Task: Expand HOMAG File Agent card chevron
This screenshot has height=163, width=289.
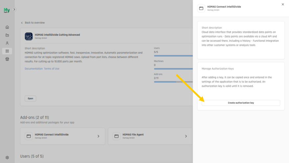Action: [186, 136]
